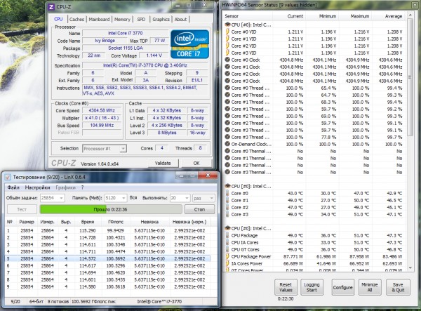Click the Core #0 temperature thermometer icon

point(227,193)
